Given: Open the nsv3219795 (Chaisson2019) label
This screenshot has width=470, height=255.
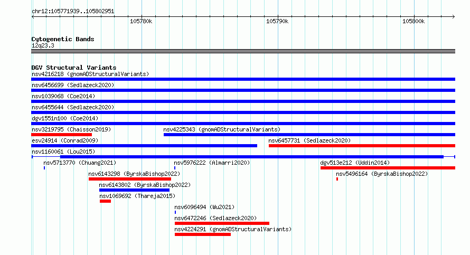Looking at the screenshot, I should (x=71, y=129).
